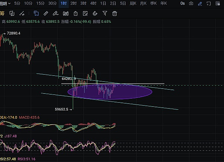This screenshot has width=224, height=162.
Task: Toggle the highlighted bookmark layers icon
Action: click(37, 13)
